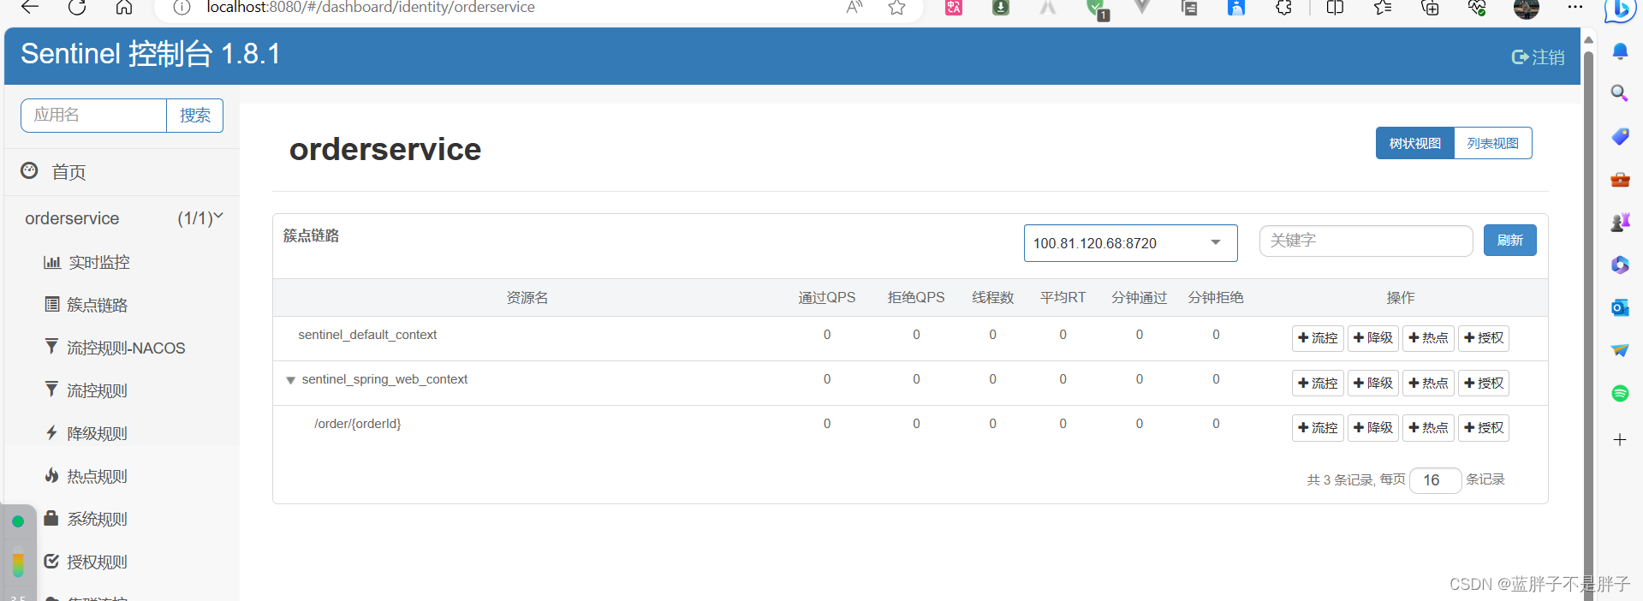Open the 100.81.120.68:8720 machine dropdown
This screenshot has height=601, width=1643.
point(1130,243)
